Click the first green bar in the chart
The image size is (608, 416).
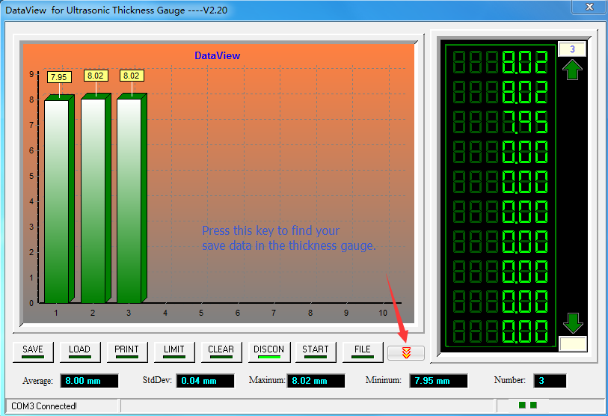click(x=59, y=199)
